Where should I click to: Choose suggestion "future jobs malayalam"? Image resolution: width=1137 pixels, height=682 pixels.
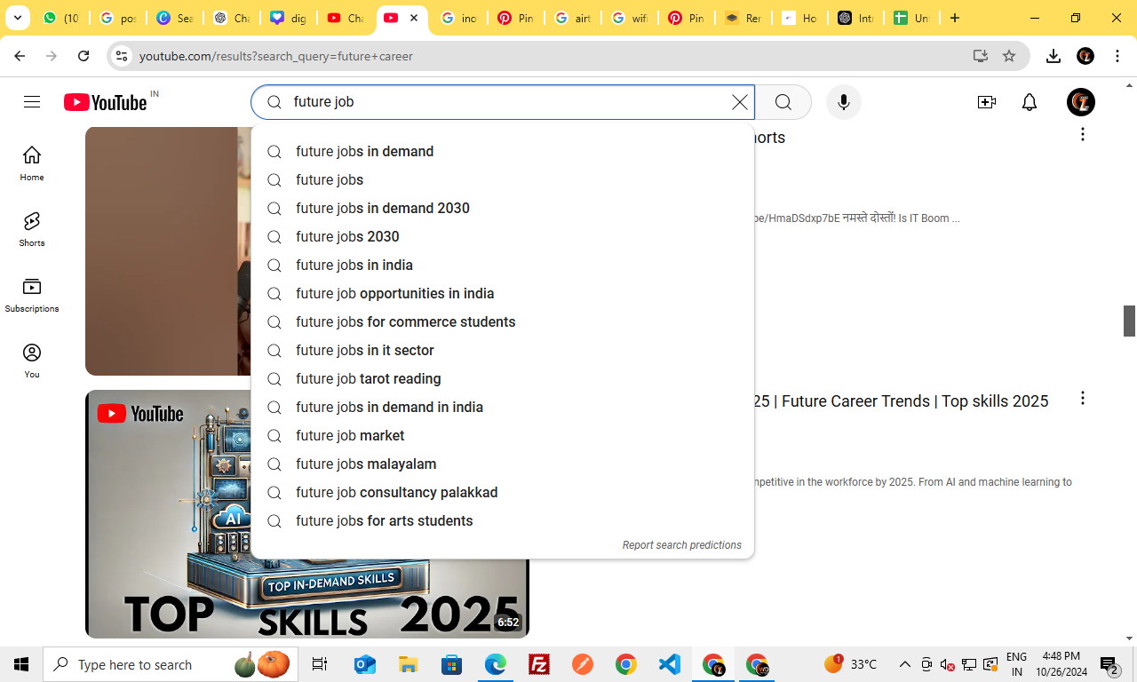[503, 464]
